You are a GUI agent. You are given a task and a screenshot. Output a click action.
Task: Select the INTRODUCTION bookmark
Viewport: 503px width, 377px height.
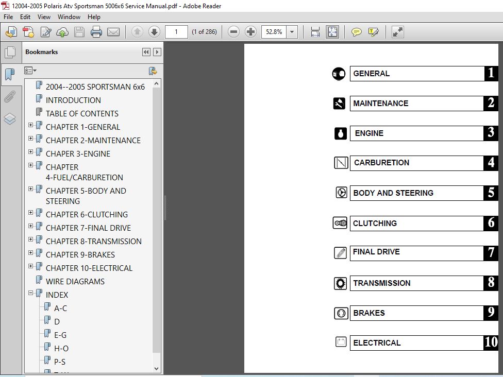click(x=73, y=100)
